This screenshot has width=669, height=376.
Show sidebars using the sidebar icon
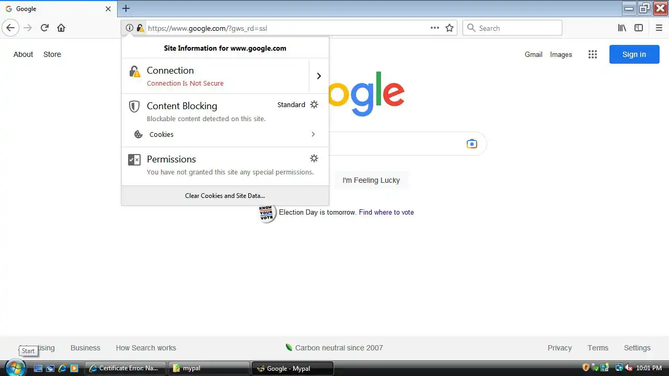639,28
